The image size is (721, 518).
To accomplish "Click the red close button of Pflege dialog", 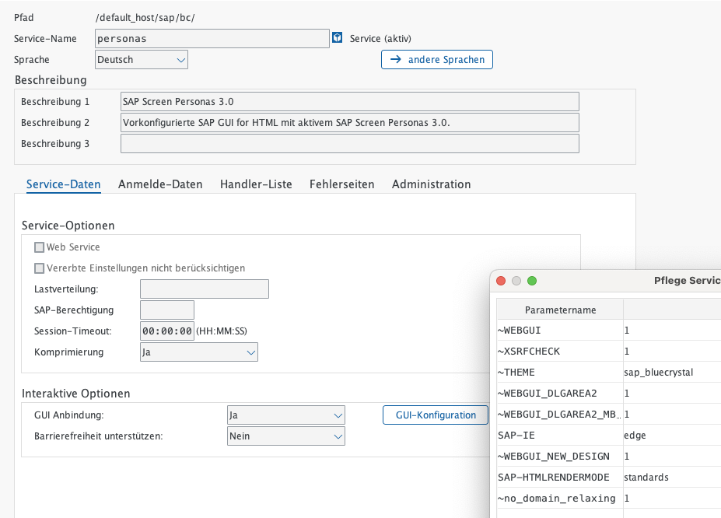I will (x=501, y=281).
